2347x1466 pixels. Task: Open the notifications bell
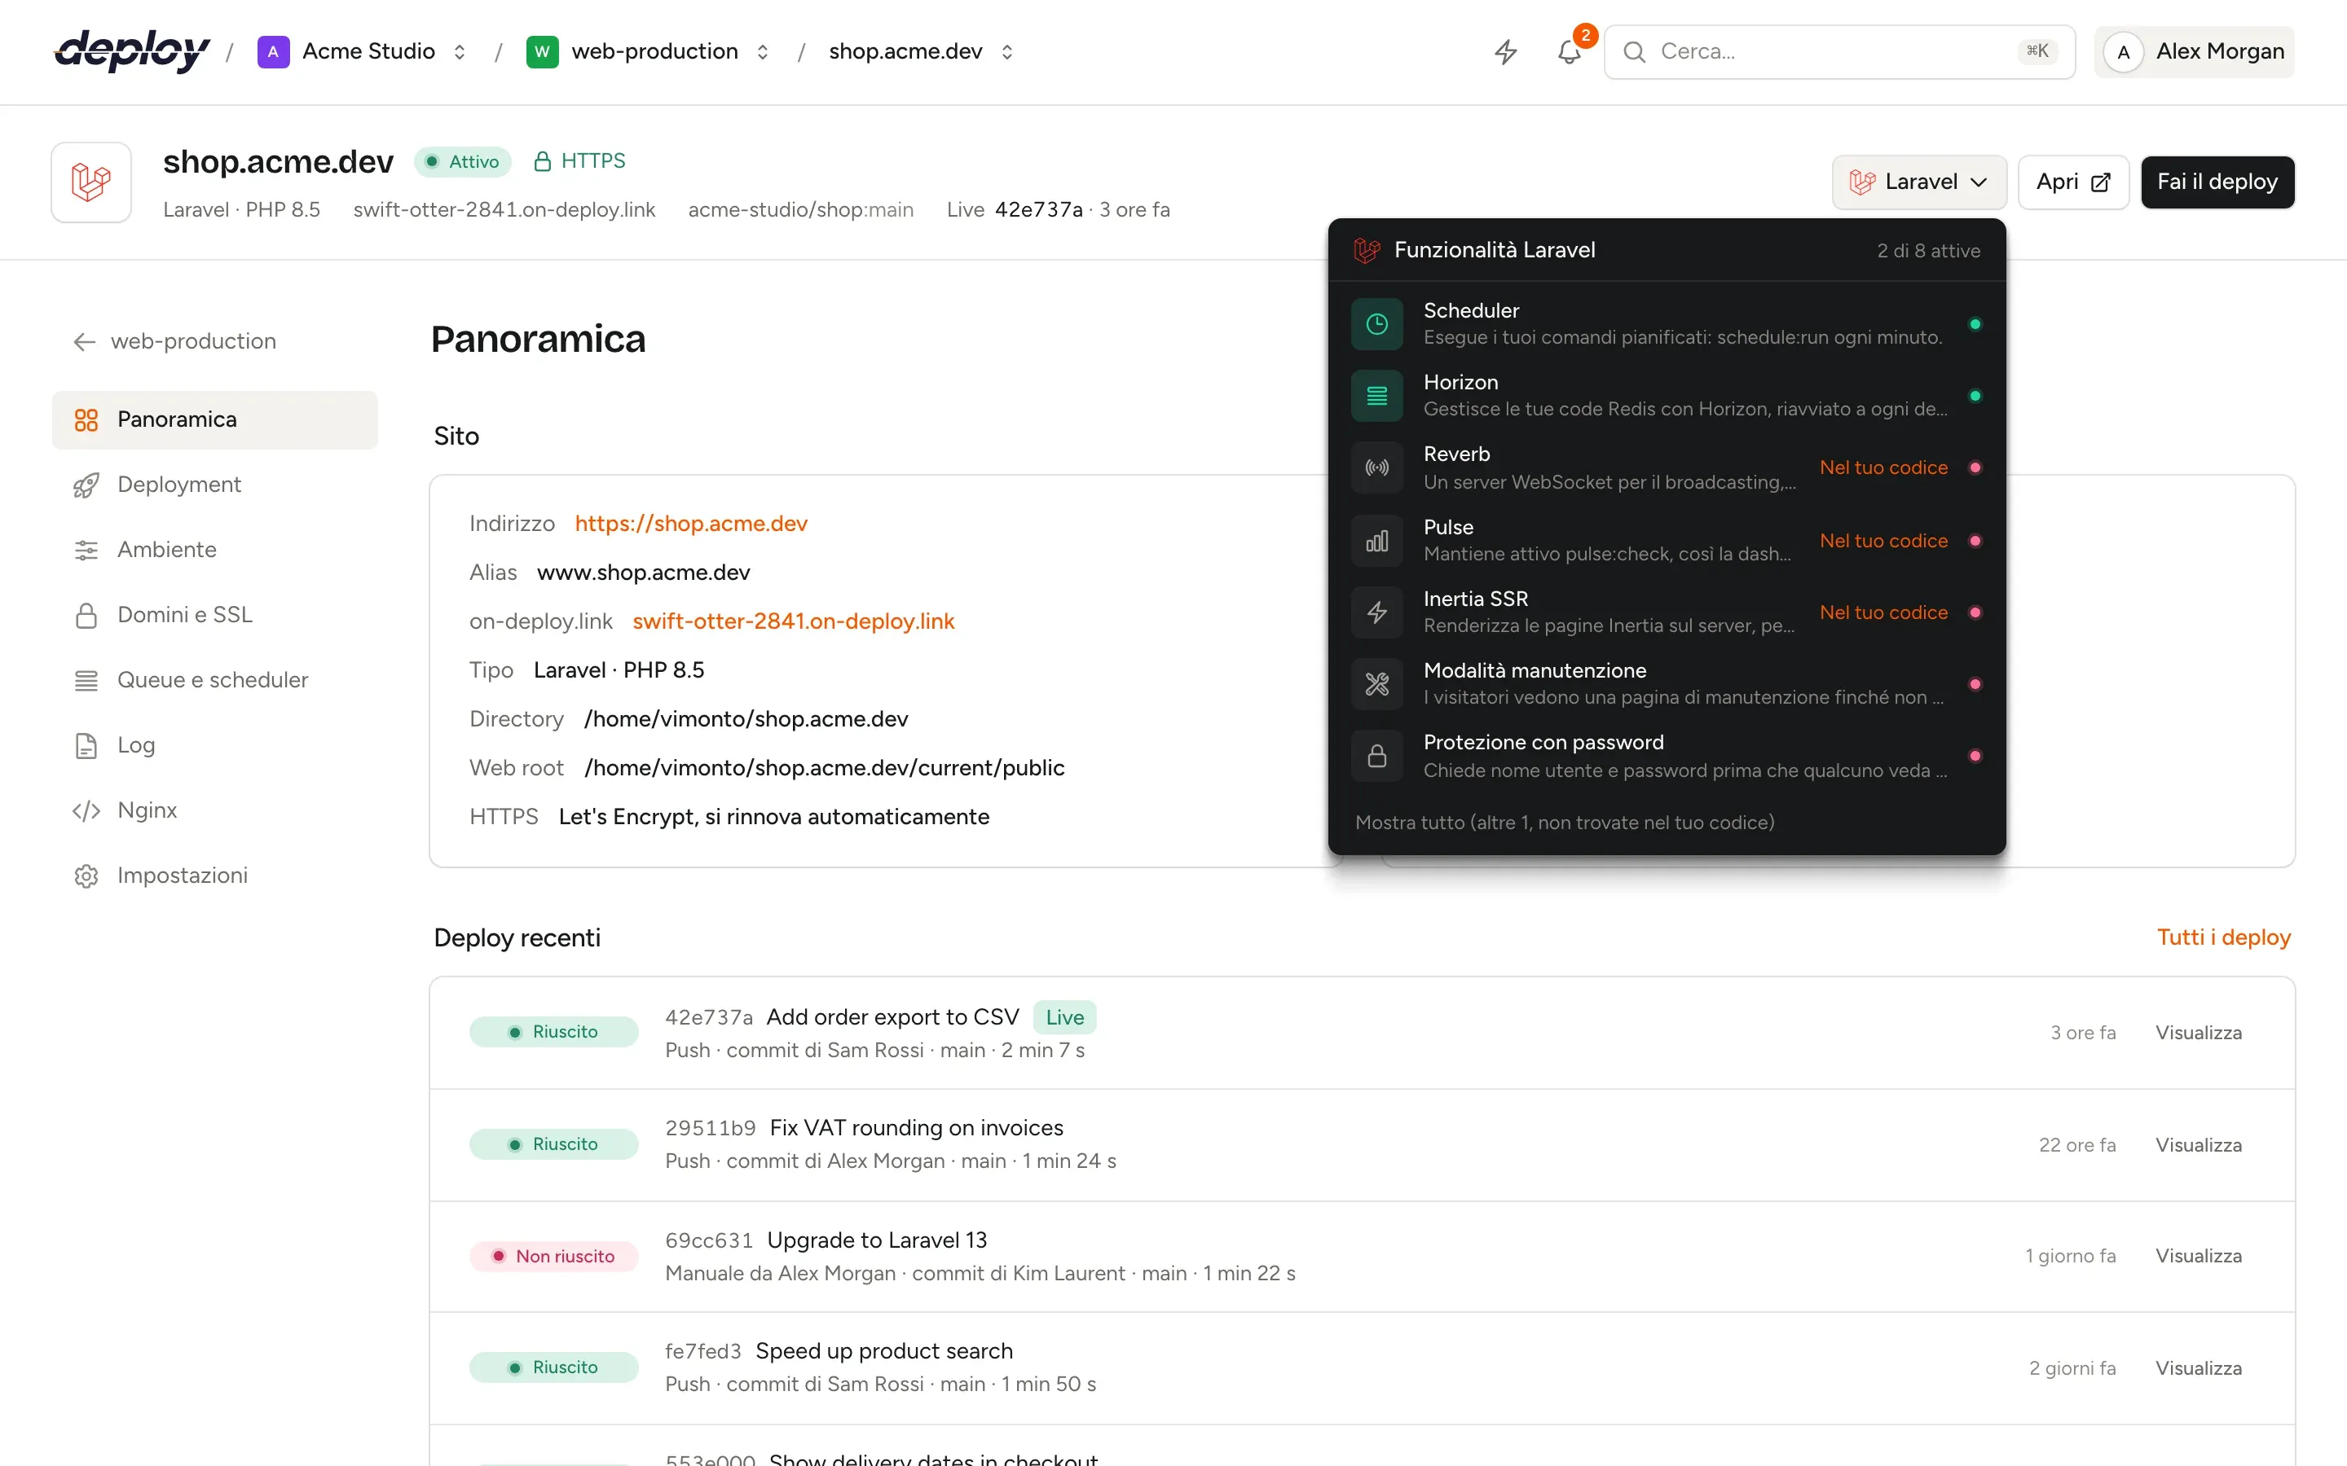pyautogui.click(x=1570, y=51)
